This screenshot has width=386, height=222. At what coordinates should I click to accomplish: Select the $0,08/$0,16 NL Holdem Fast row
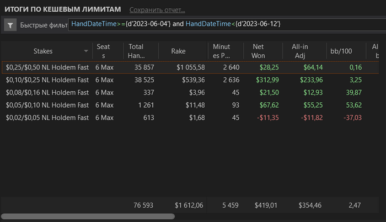[x=190, y=93]
